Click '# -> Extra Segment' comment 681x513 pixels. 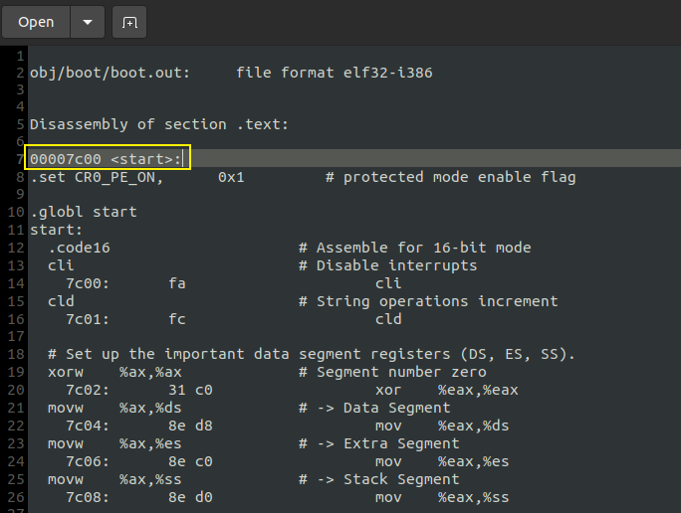pyautogui.click(x=378, y=443)
